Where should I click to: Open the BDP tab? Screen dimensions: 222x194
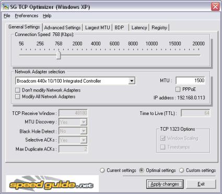pos(120,28)
